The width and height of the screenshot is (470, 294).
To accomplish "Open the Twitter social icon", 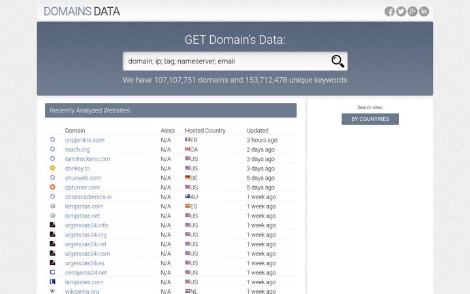I will tap(401, 11).
